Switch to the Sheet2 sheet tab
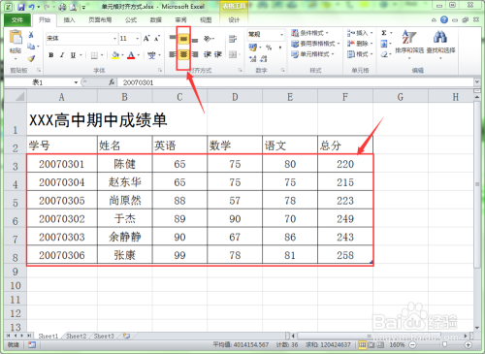485x354 pixels. (x=77, y=336)
